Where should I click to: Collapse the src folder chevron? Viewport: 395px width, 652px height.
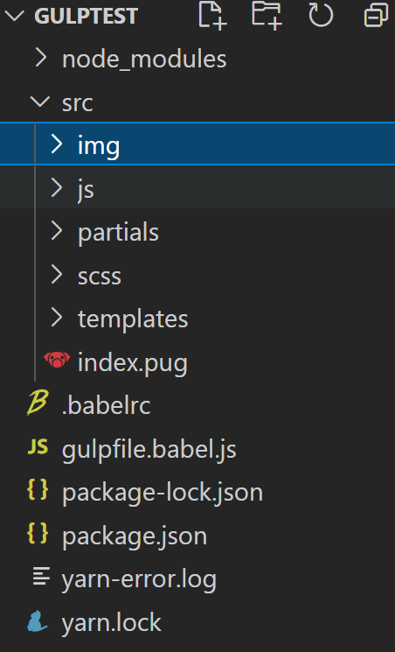pyautogui.click(x=40, y=101)
